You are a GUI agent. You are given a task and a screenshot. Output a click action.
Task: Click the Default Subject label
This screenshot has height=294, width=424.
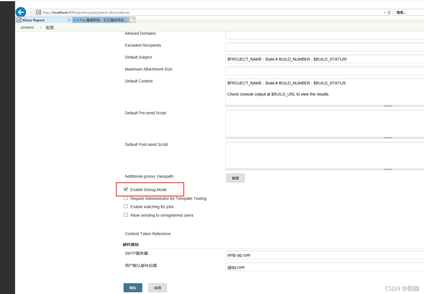tap(138, 57)
